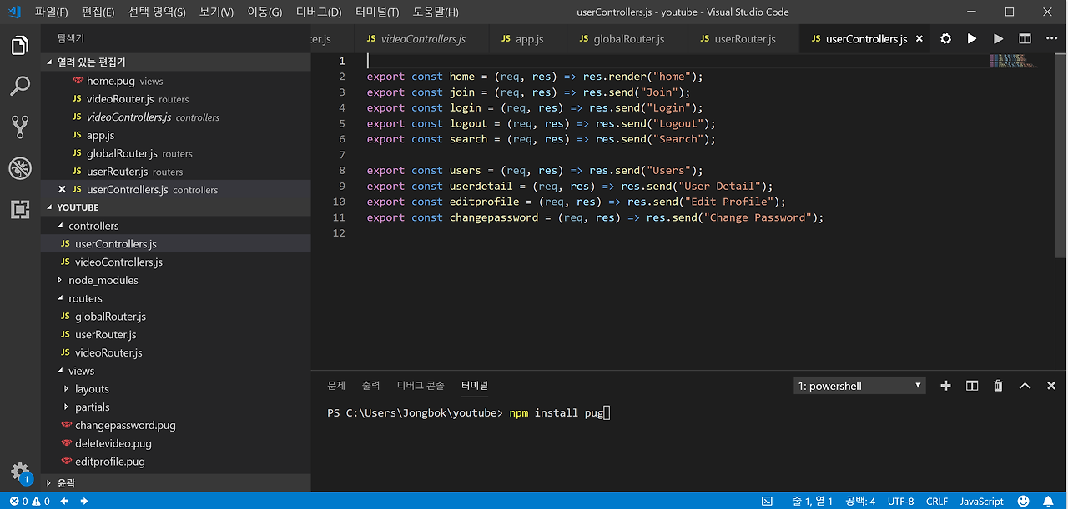The height and width of the screenshot is (509, 1068).
Task: Open deletevideo.pug in the file tree
Action: coord(176,443)
